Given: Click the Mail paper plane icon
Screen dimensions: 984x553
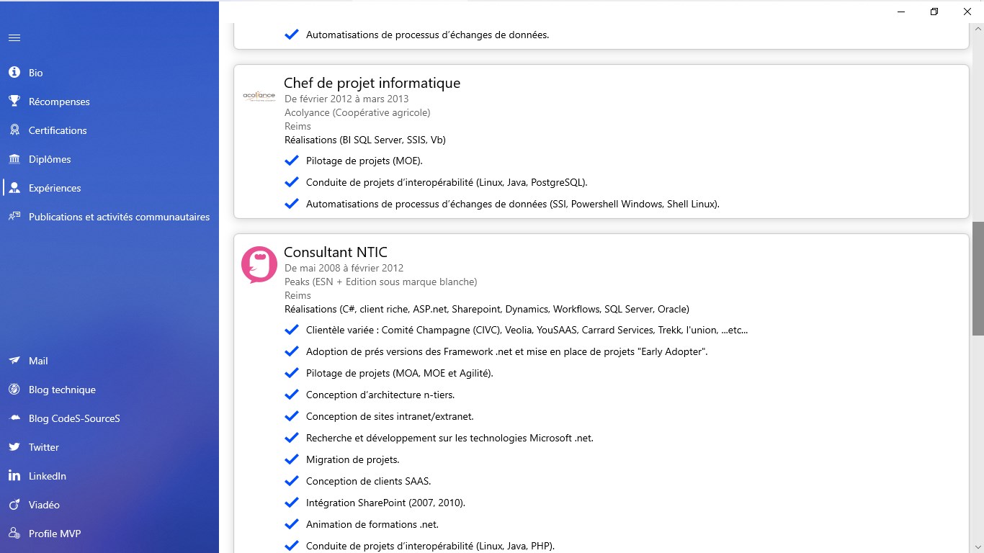Looking at the screenshot, I should pos(14,361).
